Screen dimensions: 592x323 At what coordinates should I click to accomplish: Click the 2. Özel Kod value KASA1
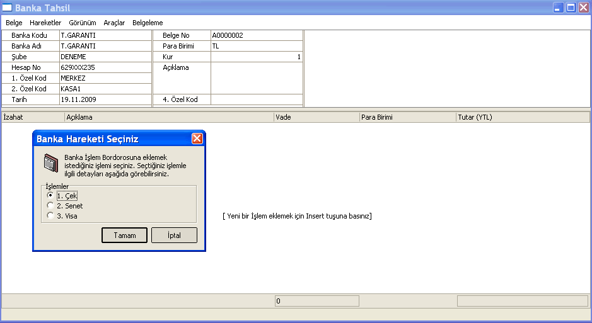(105, 89)
